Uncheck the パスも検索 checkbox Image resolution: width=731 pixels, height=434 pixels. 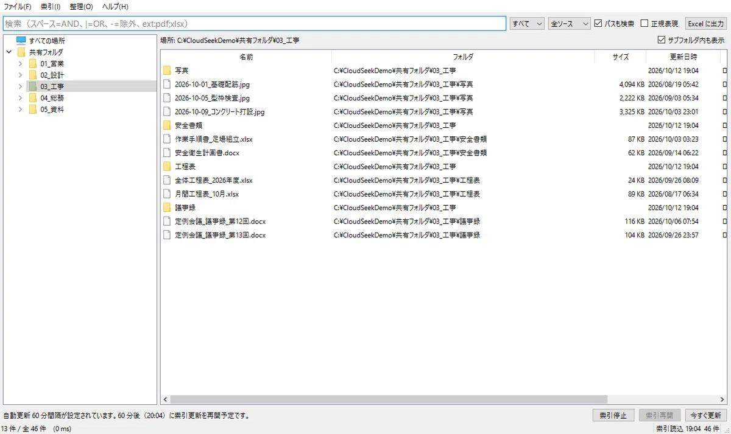click(x=598, y=24)
